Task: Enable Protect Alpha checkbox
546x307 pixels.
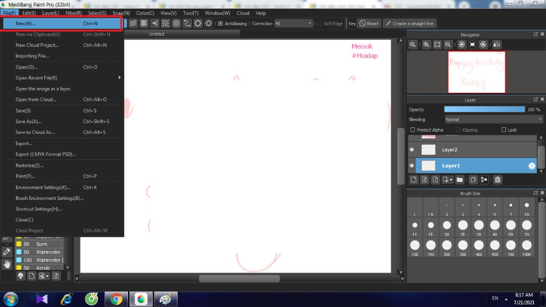Action: pyautogui.click(x=413, y=130)
